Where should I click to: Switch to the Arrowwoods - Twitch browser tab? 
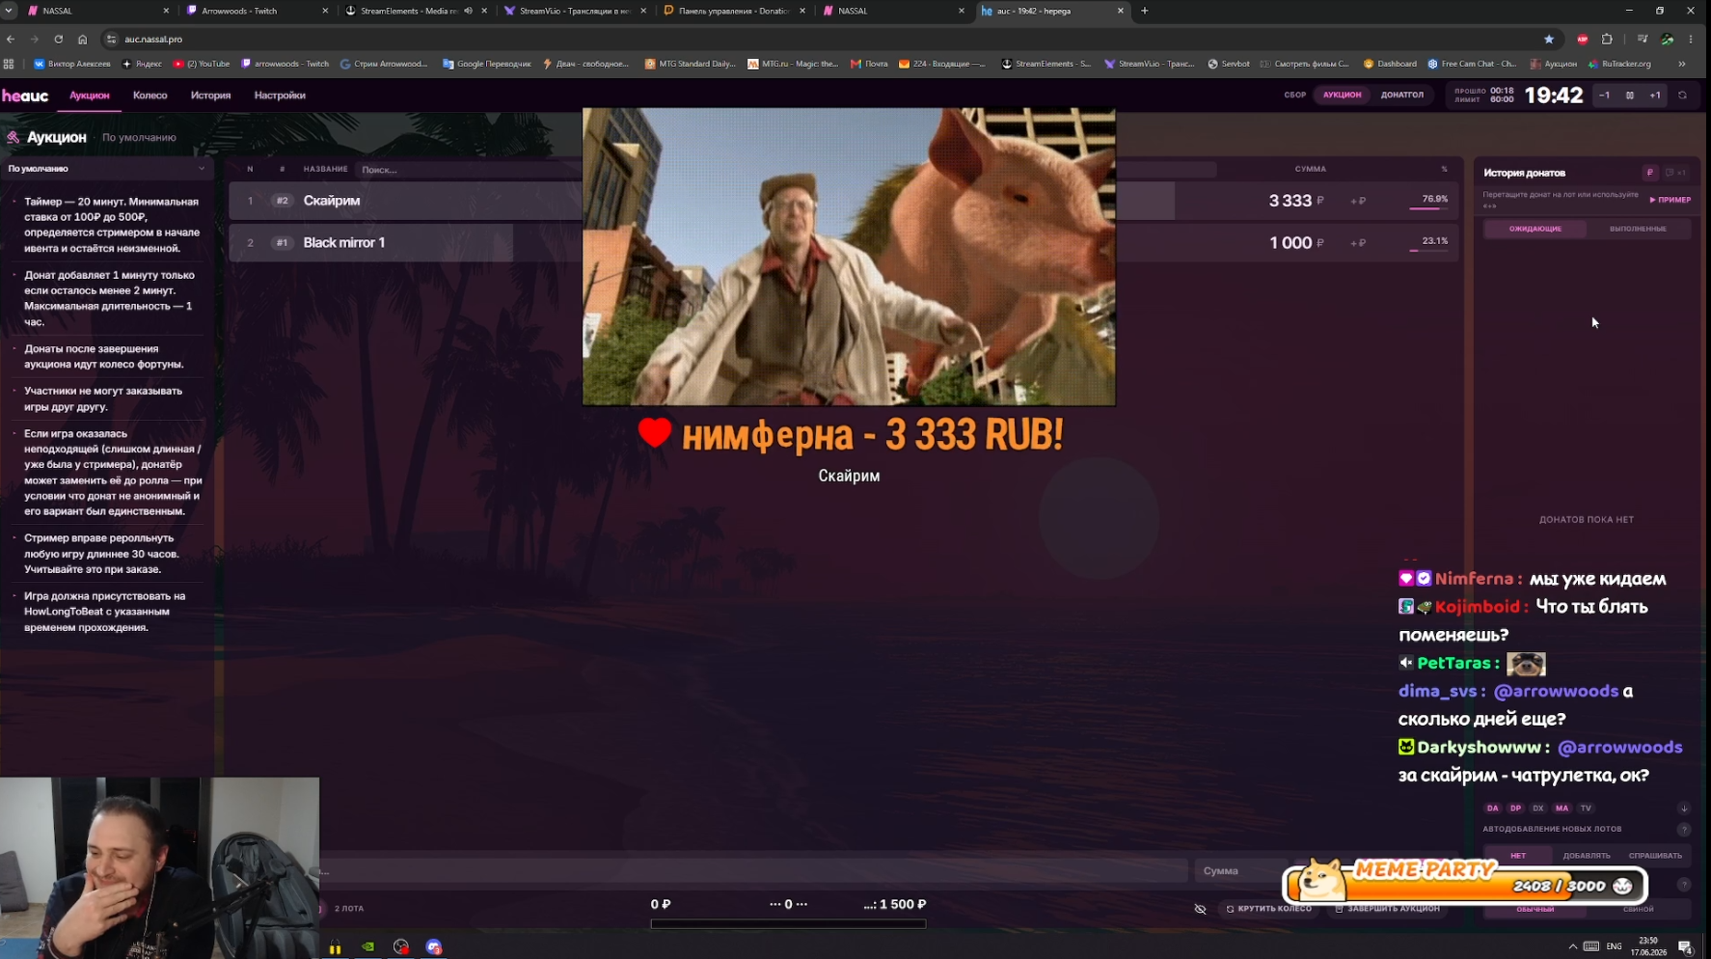tap(258, 11)
